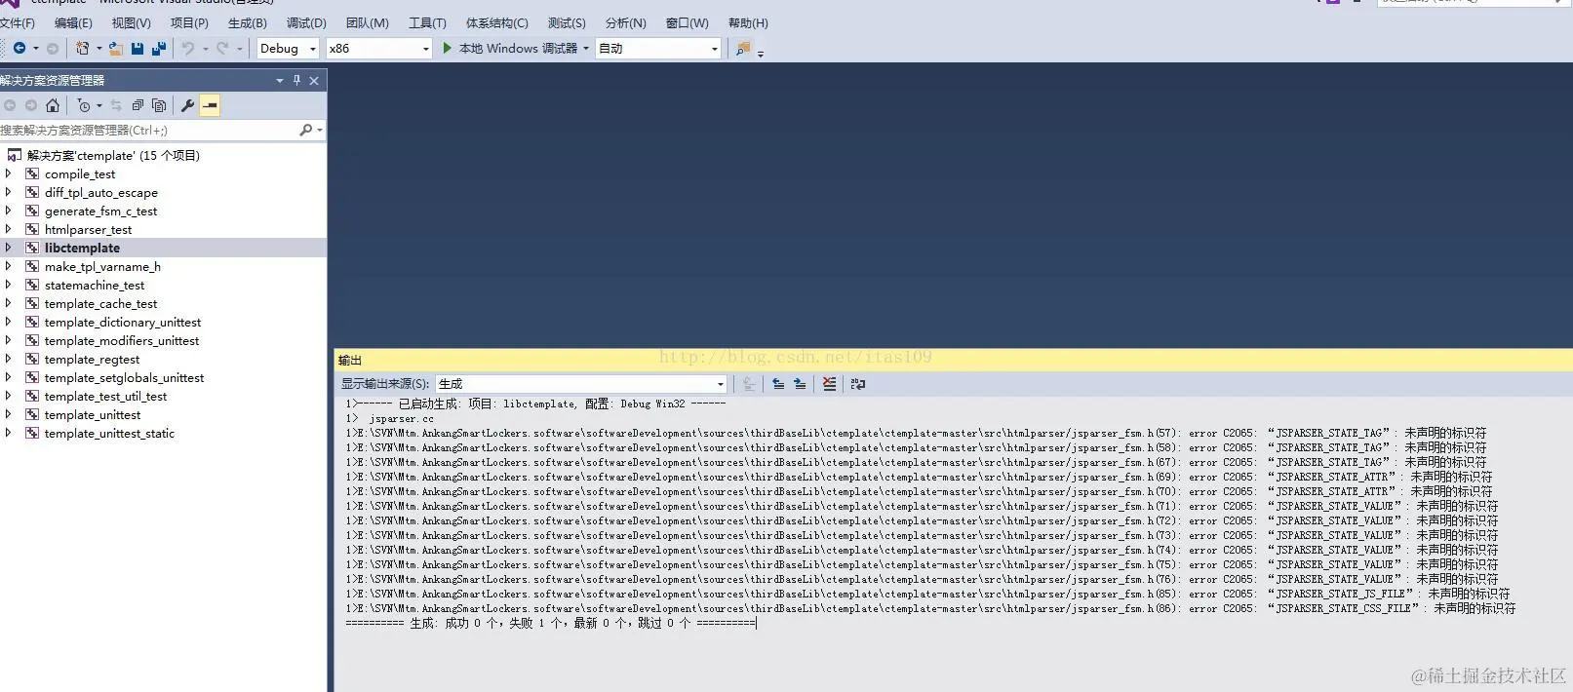
Task: Open the 调试(D) menu
Action: coord(306,22)
